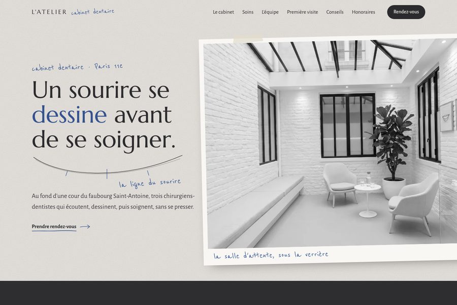Open the L'équipe navigation link

[270, 12]
